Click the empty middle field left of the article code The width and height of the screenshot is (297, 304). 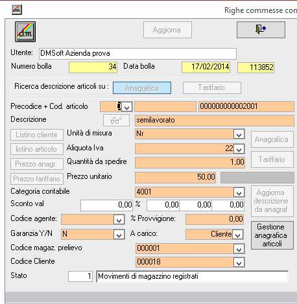click(165, 106)
